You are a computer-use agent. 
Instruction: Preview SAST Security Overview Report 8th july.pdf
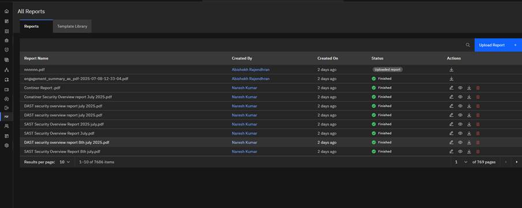(460, 151)
